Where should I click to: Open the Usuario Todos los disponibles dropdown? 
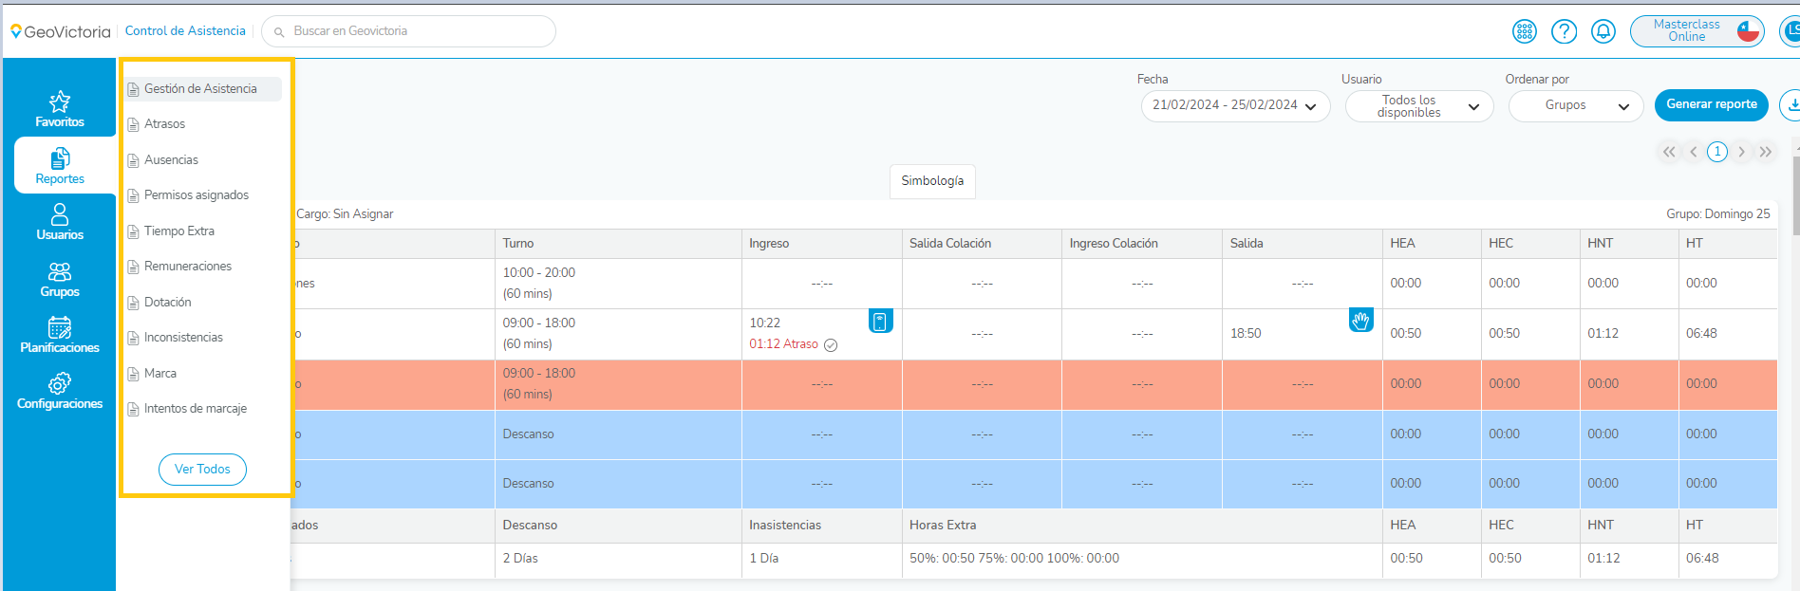click(1418, 106)
